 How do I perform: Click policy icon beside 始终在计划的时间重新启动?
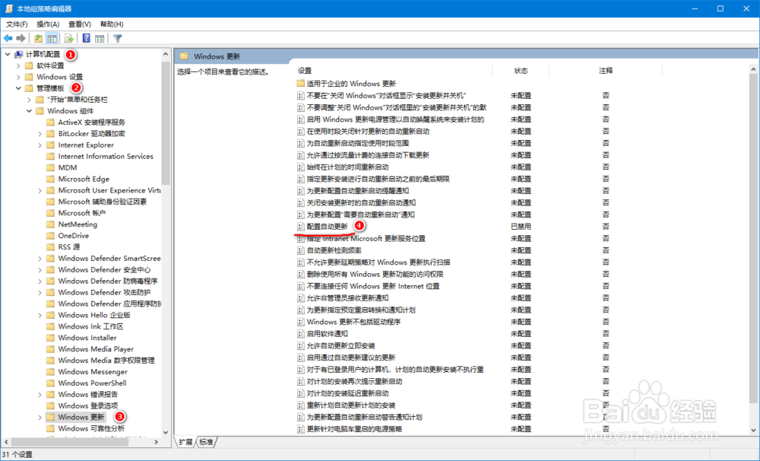(300, 167)
